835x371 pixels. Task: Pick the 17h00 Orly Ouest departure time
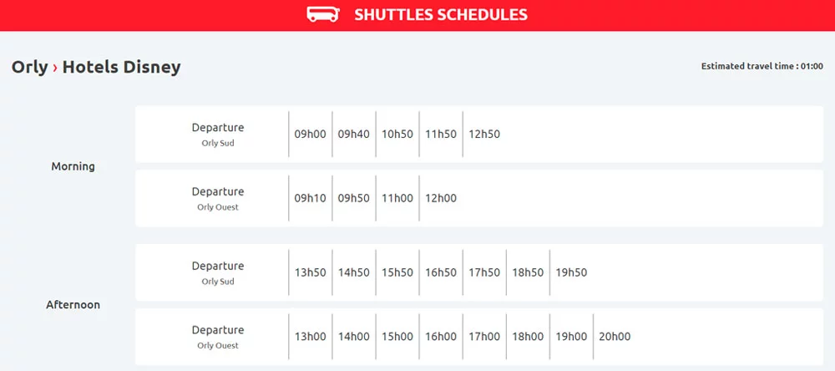click(484, 337)
